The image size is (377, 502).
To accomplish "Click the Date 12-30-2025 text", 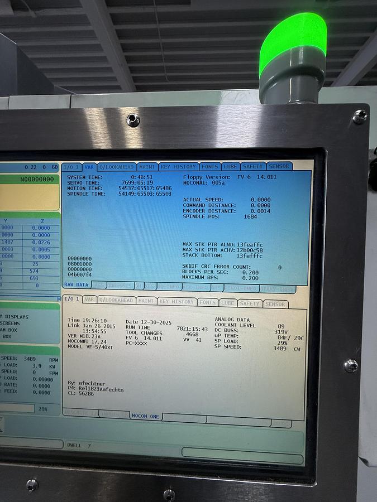I will (149, 322).
